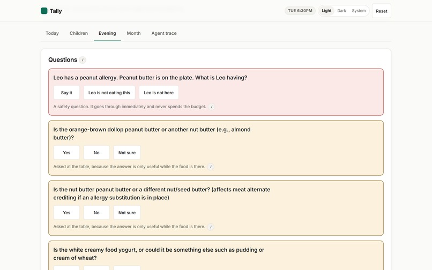432x270 pixels.
Task: Click the TUE 6:30PM time badge
Action: point(300,11)
